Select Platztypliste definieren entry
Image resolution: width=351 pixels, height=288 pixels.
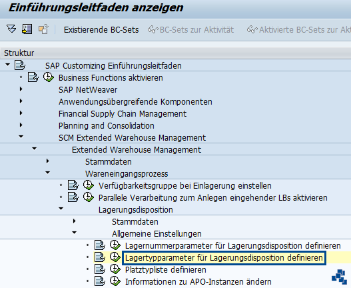click(166, 270)
